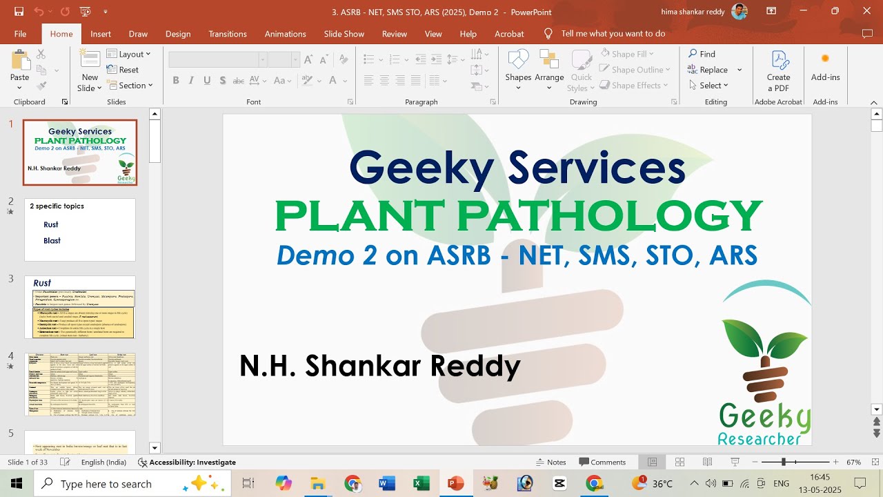Switch to Reading View icon
The image size is (883, 497).
click(x=707, y=462)
